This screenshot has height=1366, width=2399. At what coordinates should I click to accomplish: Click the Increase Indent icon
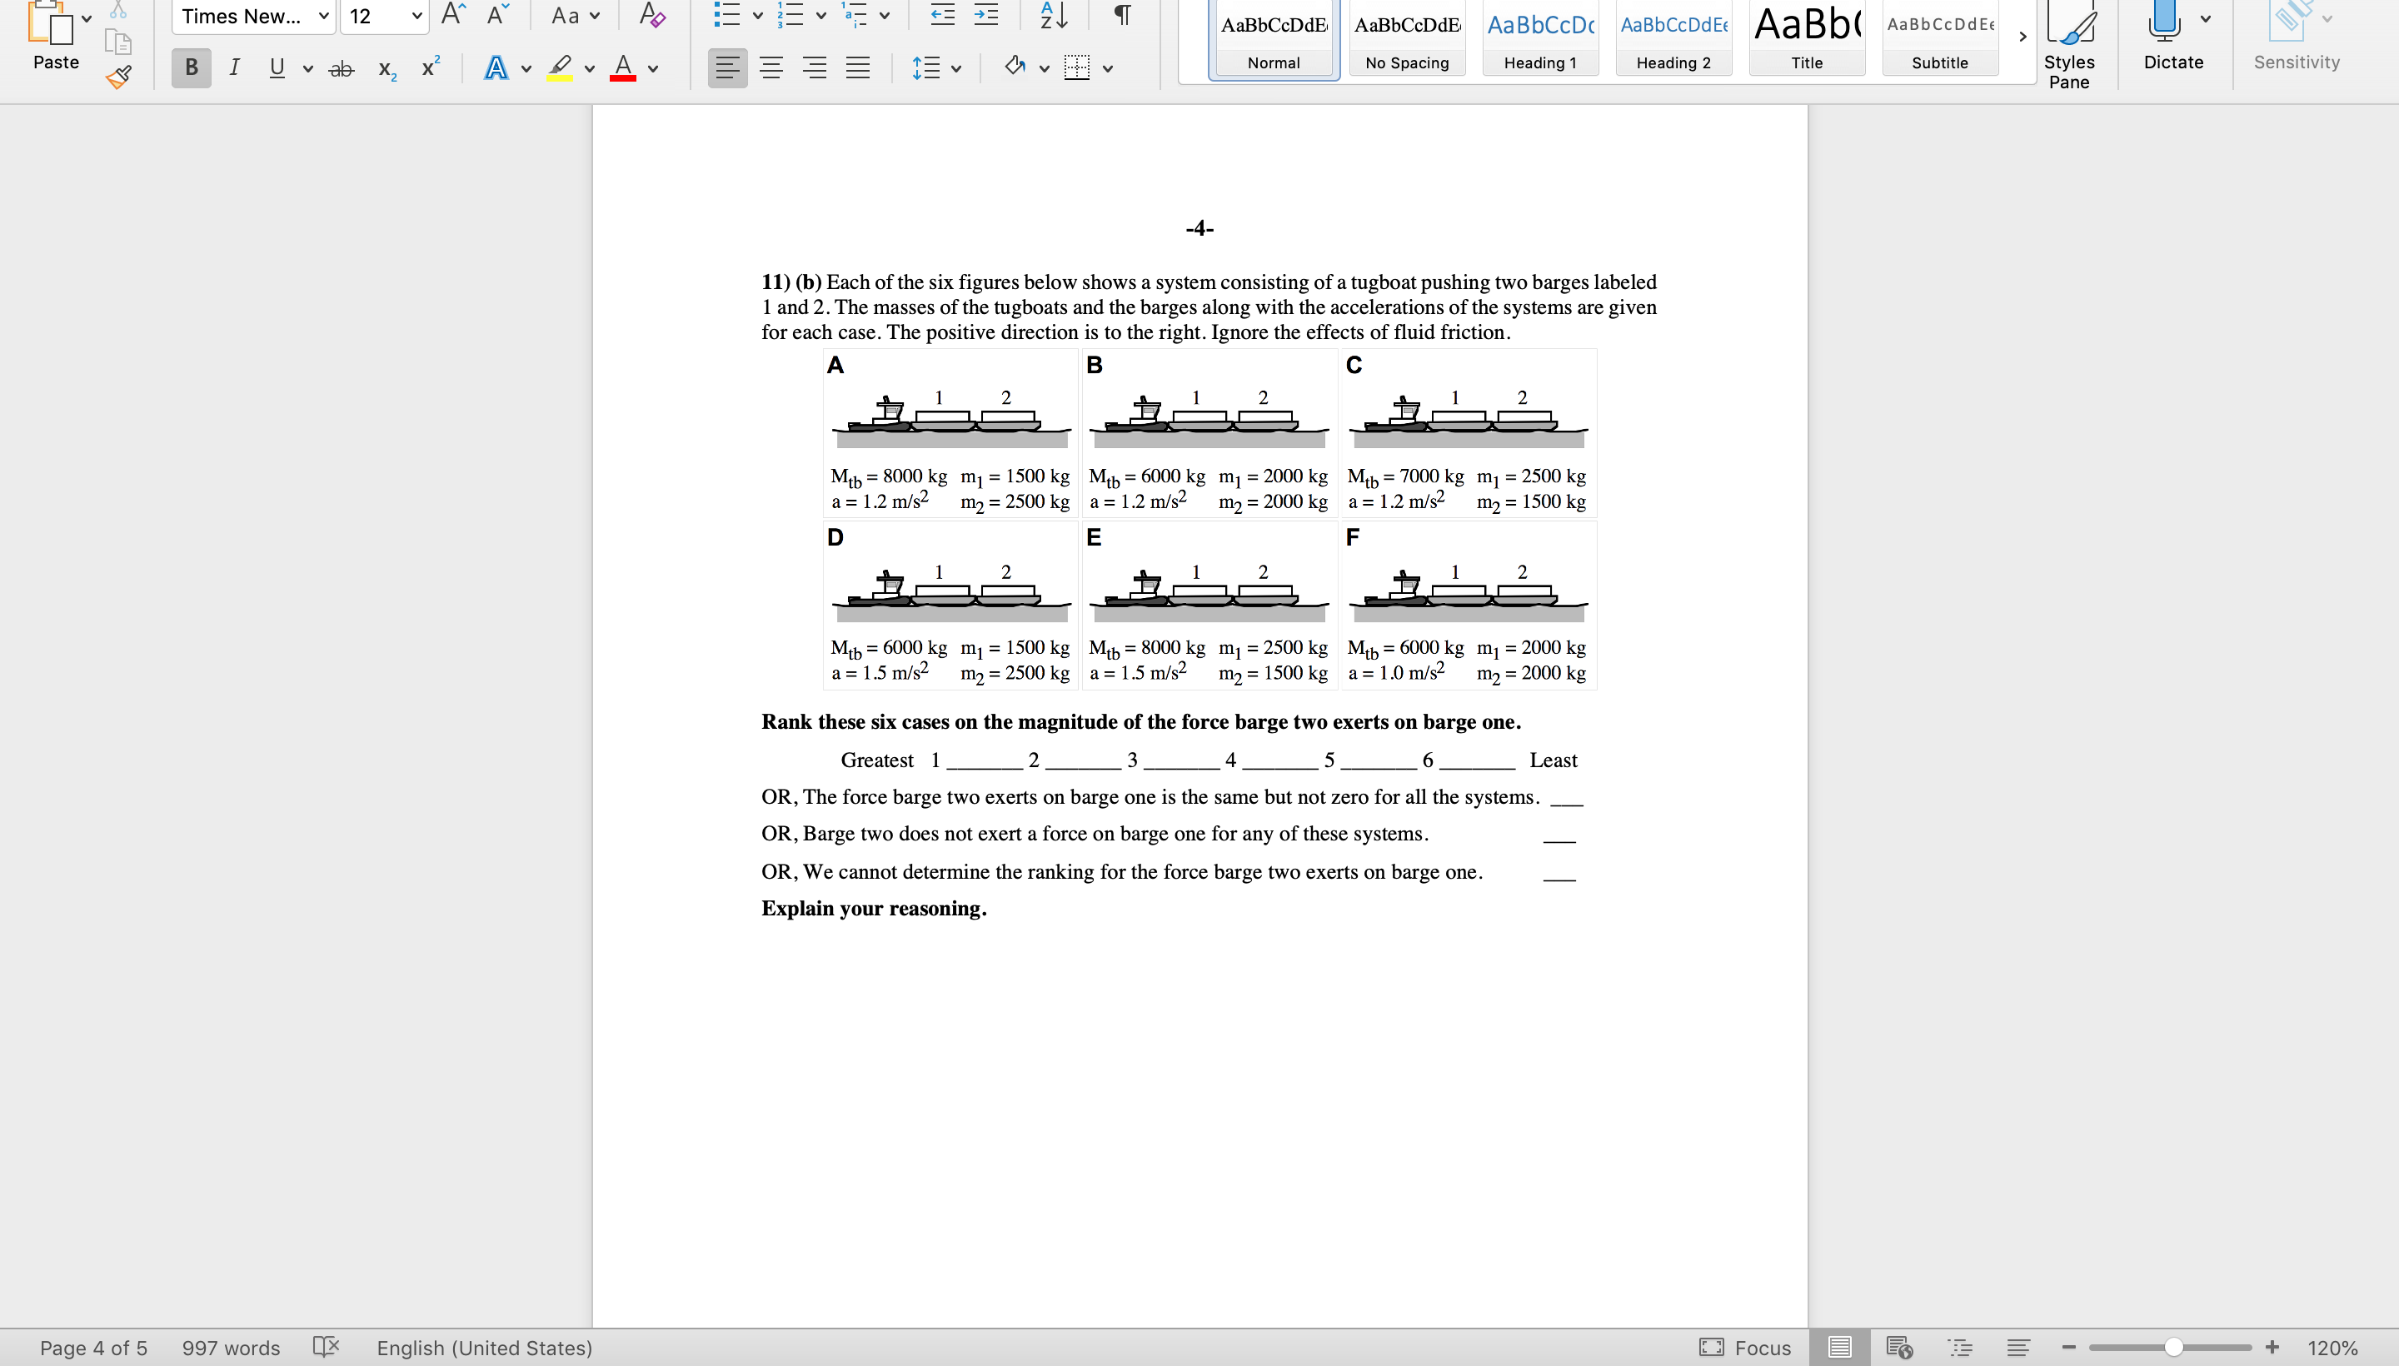point(987,13)
